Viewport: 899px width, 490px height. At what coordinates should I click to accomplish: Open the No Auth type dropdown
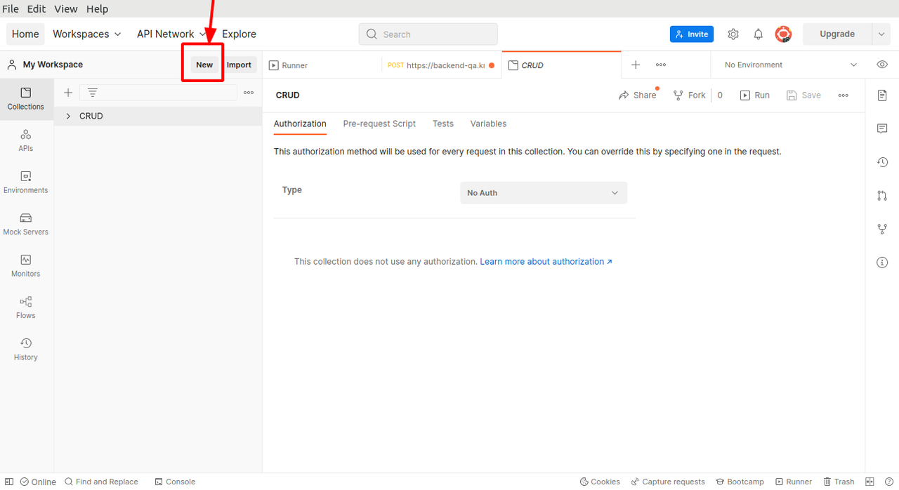pyautogui.click(x=544, y=192)
